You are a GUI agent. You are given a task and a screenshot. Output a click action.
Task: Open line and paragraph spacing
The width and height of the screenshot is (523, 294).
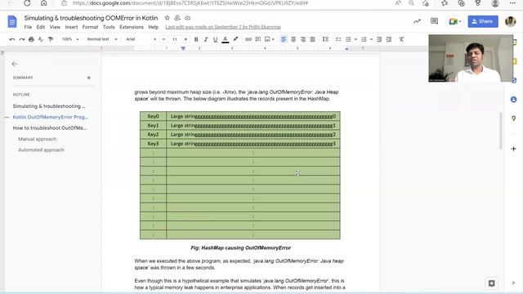point(325,39)
